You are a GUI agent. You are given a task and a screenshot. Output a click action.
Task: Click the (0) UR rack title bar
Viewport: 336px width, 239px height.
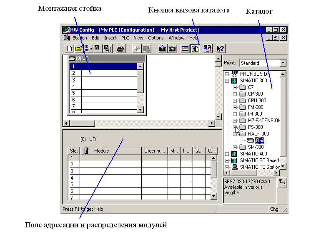click(106, 58)
